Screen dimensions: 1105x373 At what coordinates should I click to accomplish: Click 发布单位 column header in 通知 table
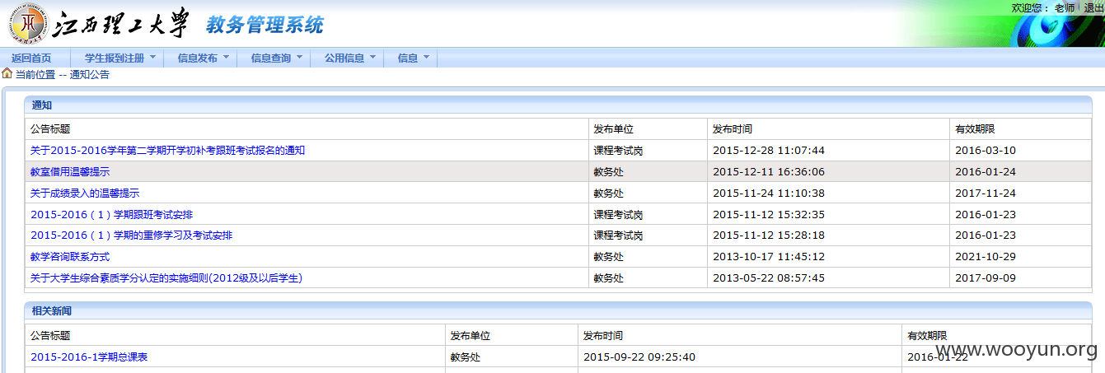(614, 129)
